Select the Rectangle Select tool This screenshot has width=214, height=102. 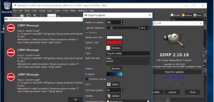[22, 16]
